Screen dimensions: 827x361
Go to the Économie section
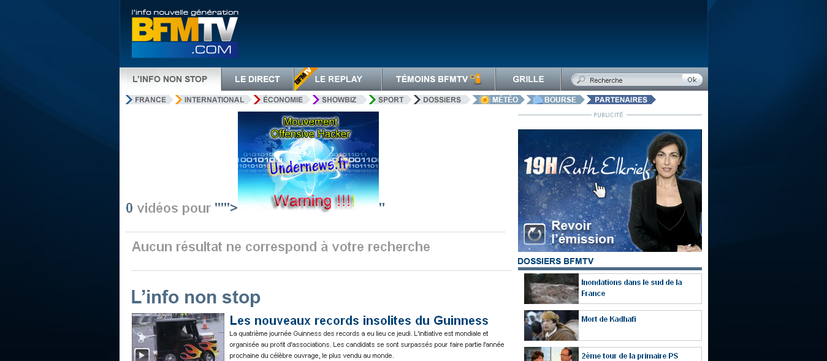[x=283, y=100]
